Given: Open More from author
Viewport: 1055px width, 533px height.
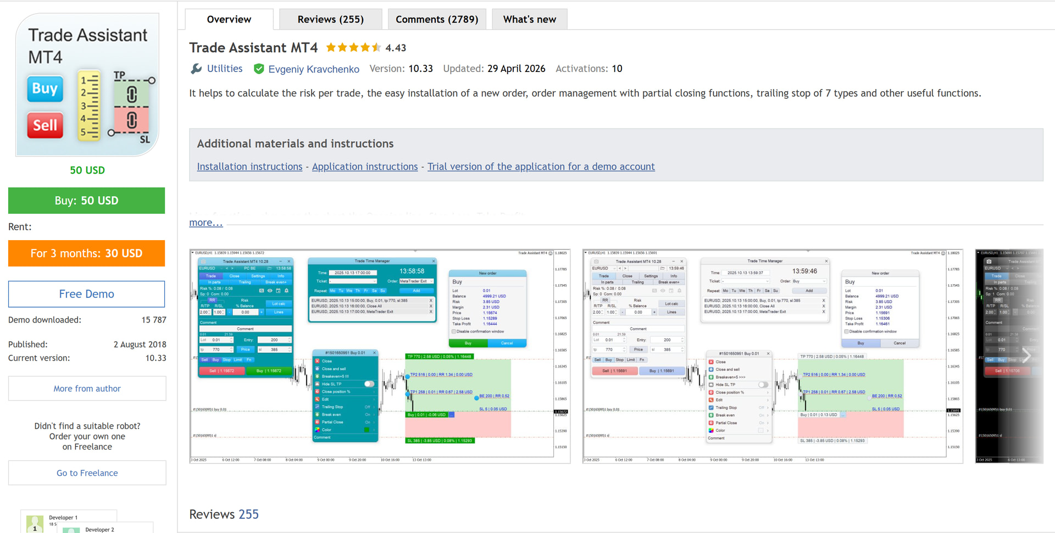Looking at the screenshot, I should pos(87,388).
